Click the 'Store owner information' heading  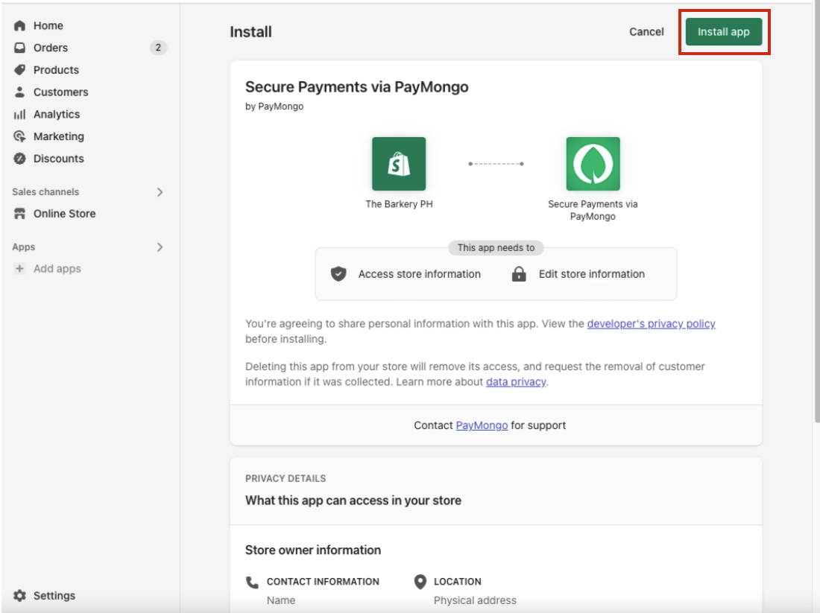313,550
